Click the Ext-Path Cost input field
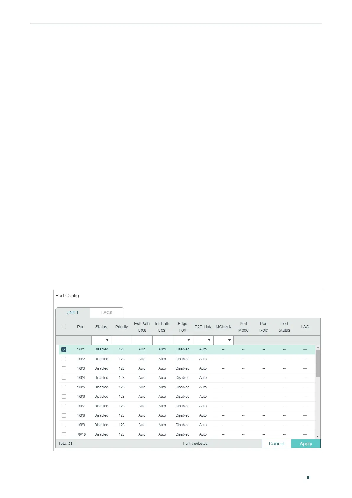 pos(142,340)
